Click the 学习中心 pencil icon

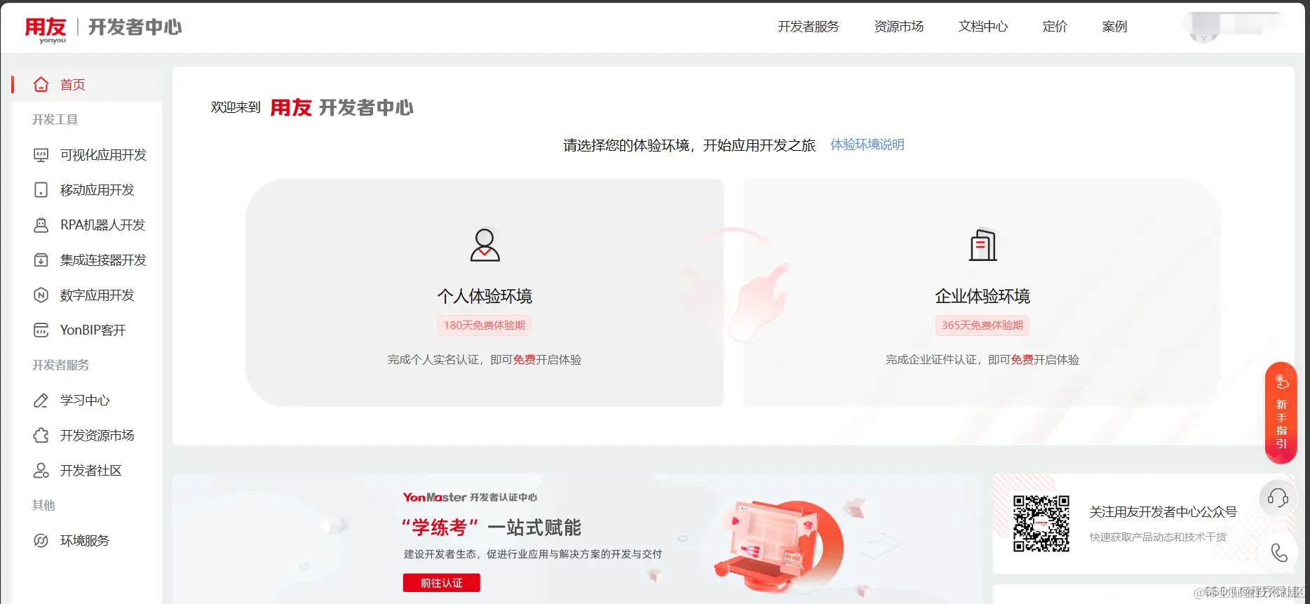coord(41,401)
